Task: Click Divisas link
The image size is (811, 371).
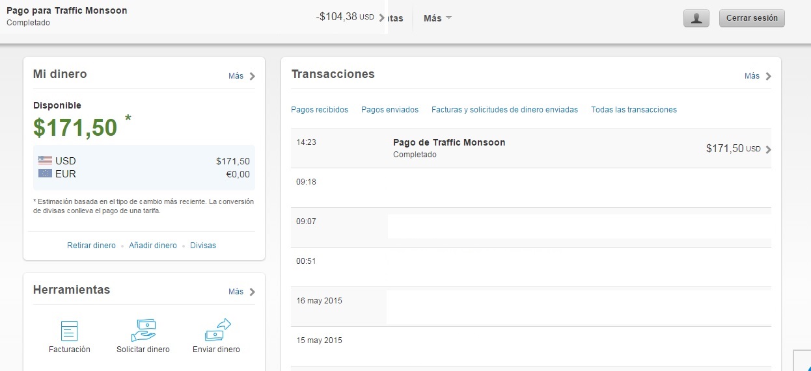Action: 203,246
